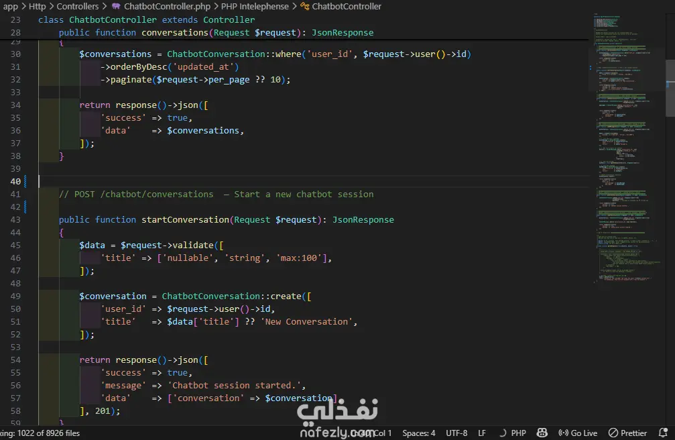Click 'updated_at' string on line 31
This screenshot has height=440, width=675.
[203, 67]
